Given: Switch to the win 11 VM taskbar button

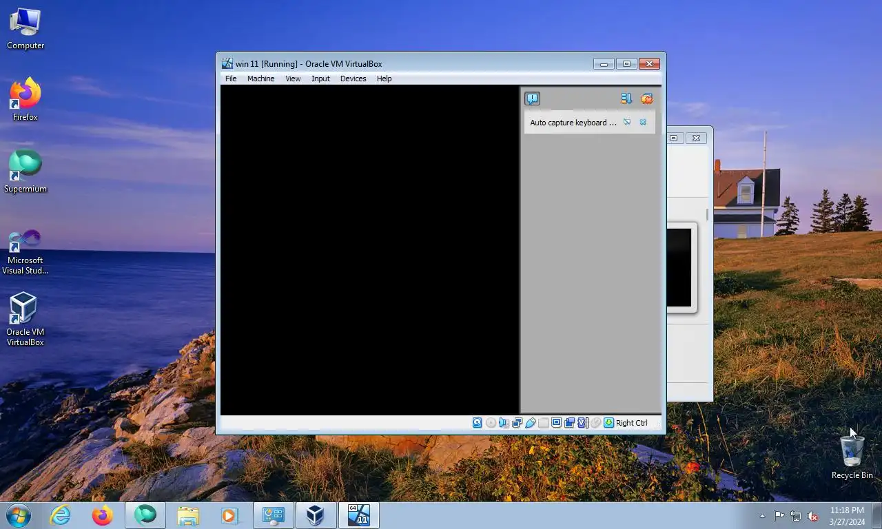Looking at the screenshot, I should (x=359, y=515).
